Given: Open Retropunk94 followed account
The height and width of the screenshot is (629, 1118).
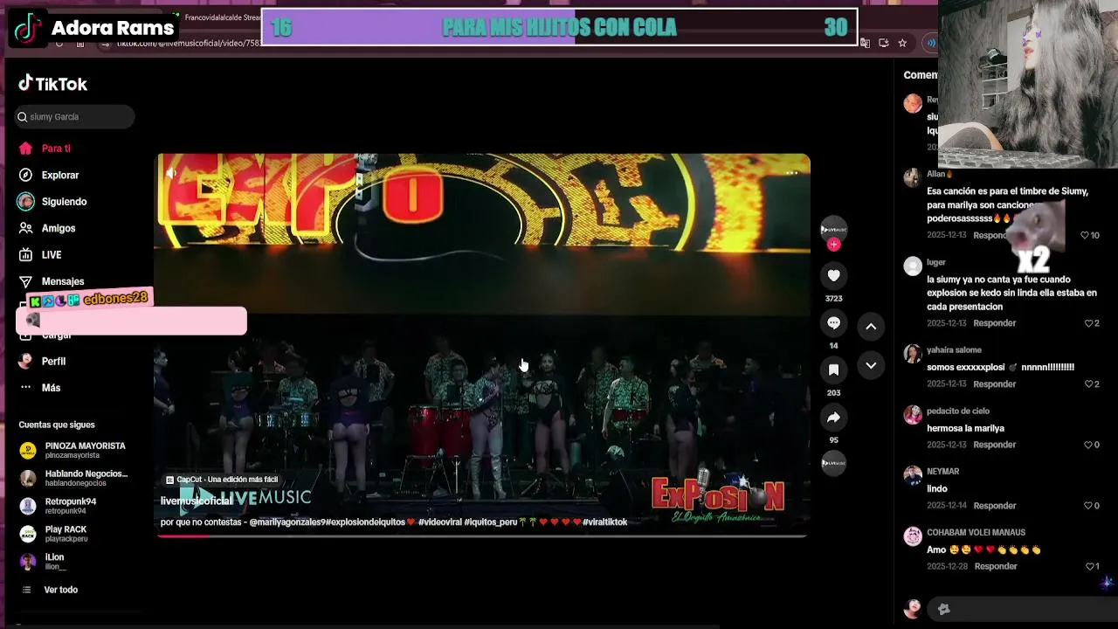Looking at the screenshot, I should (x=59, y=506).
